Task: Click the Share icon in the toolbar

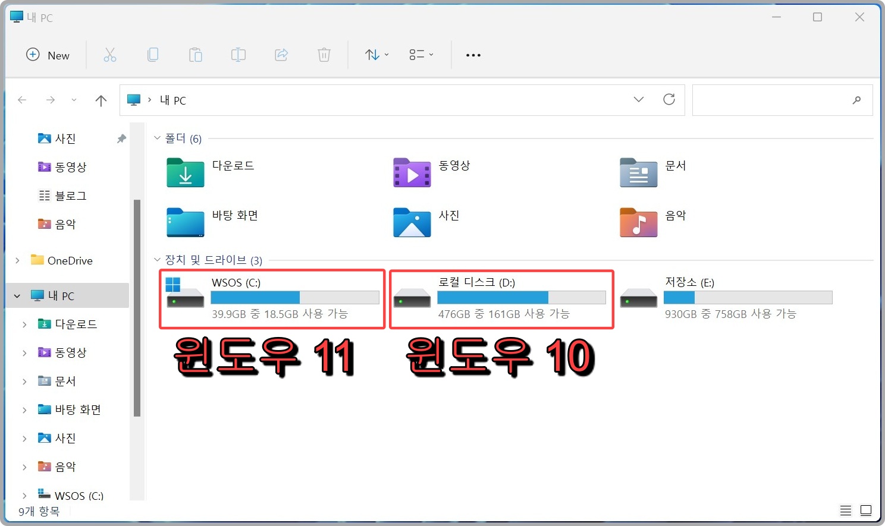Action: click(x=281, y=55)
